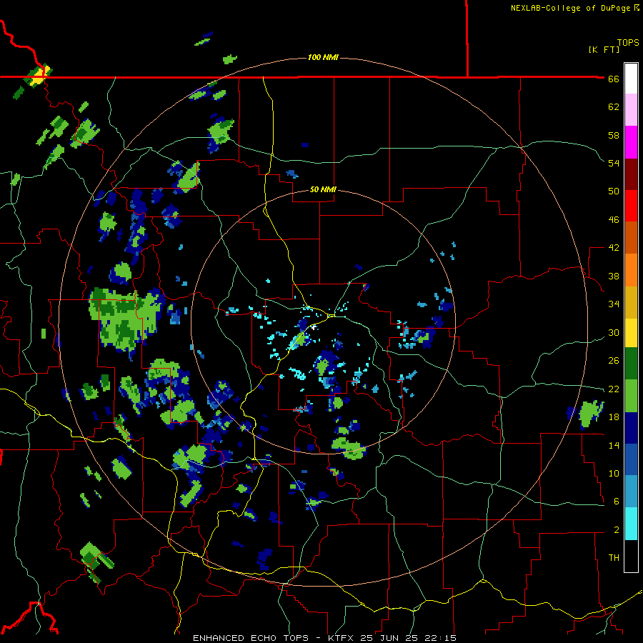643x643 pixels.
Task: Pick the legend value 22
Action: (614, 389)
